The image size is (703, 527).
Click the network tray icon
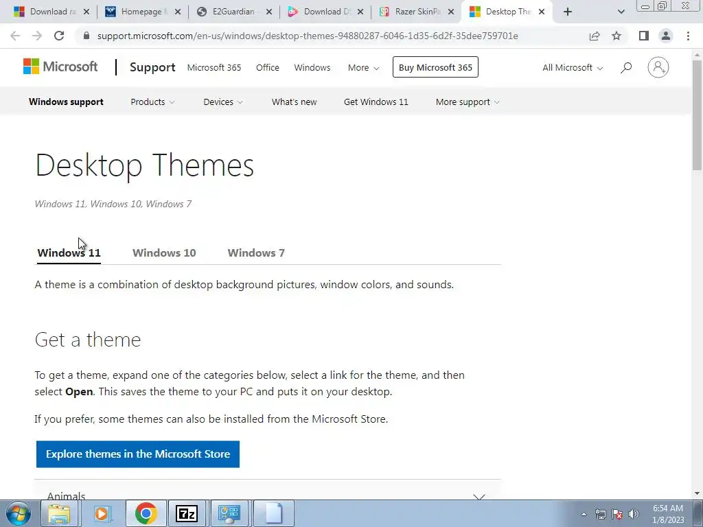pos(600,514)
